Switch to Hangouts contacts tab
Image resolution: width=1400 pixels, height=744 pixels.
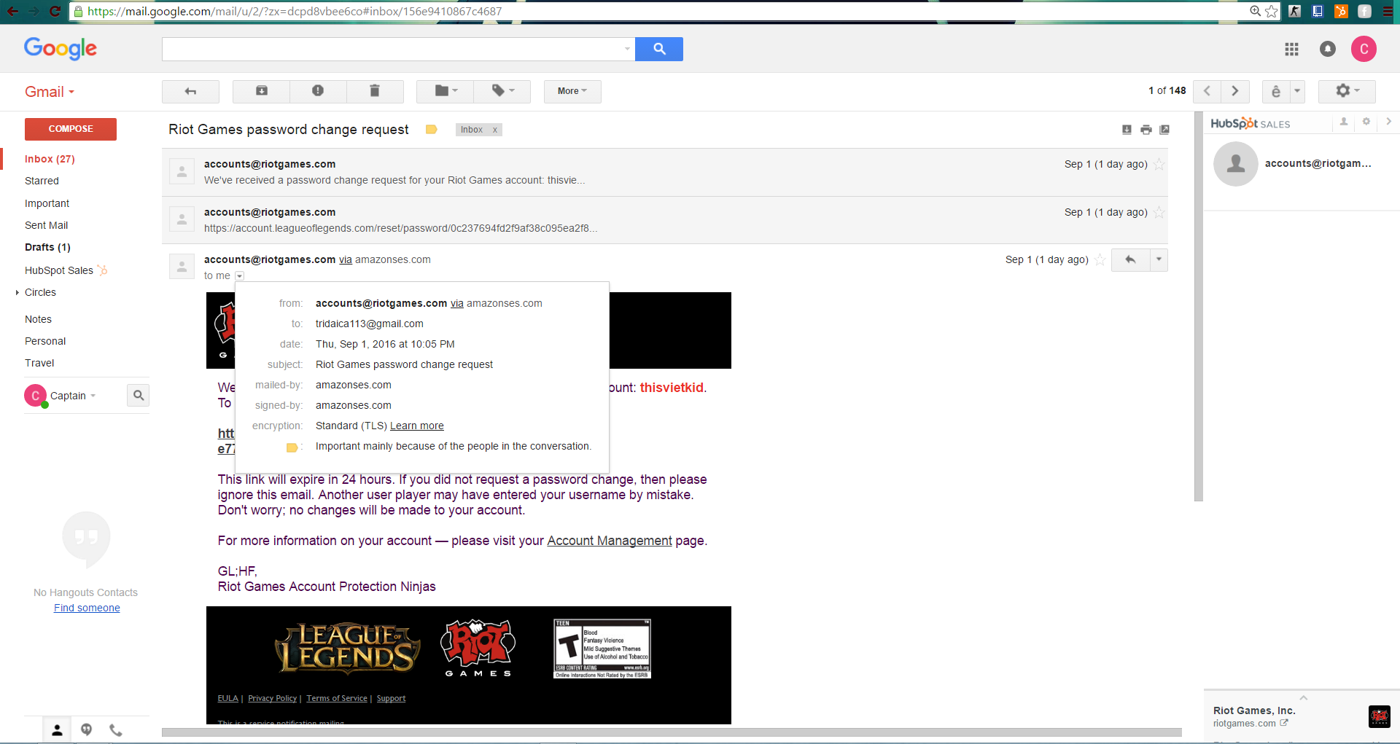[x=57, y=730]
